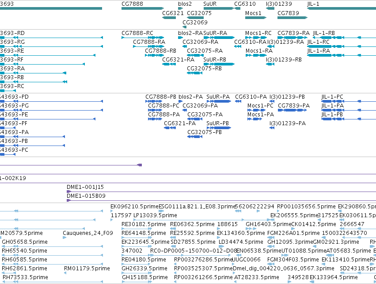Select the GH26339.5prime EST label
Screen dimensions: 376x284
tap(144, 269)
